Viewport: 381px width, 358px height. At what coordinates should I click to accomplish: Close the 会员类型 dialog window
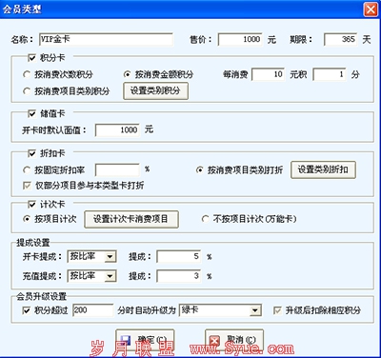coord(371,10)
